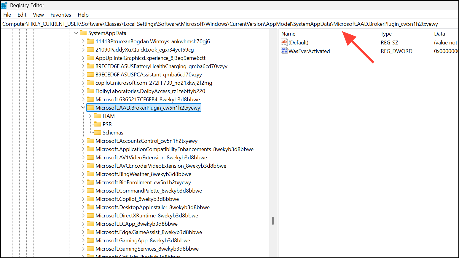Screen dimensions: 459x258
Task: Open the Edit menu
Action: point(22,15)
